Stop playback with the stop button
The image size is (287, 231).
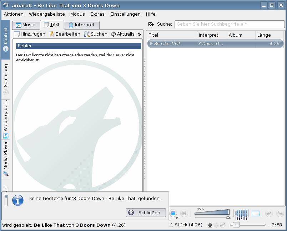pos(173,213)
